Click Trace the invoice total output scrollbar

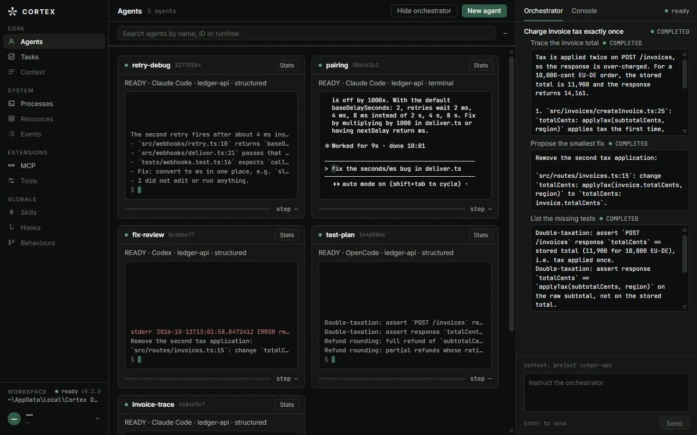pos(685,73)
